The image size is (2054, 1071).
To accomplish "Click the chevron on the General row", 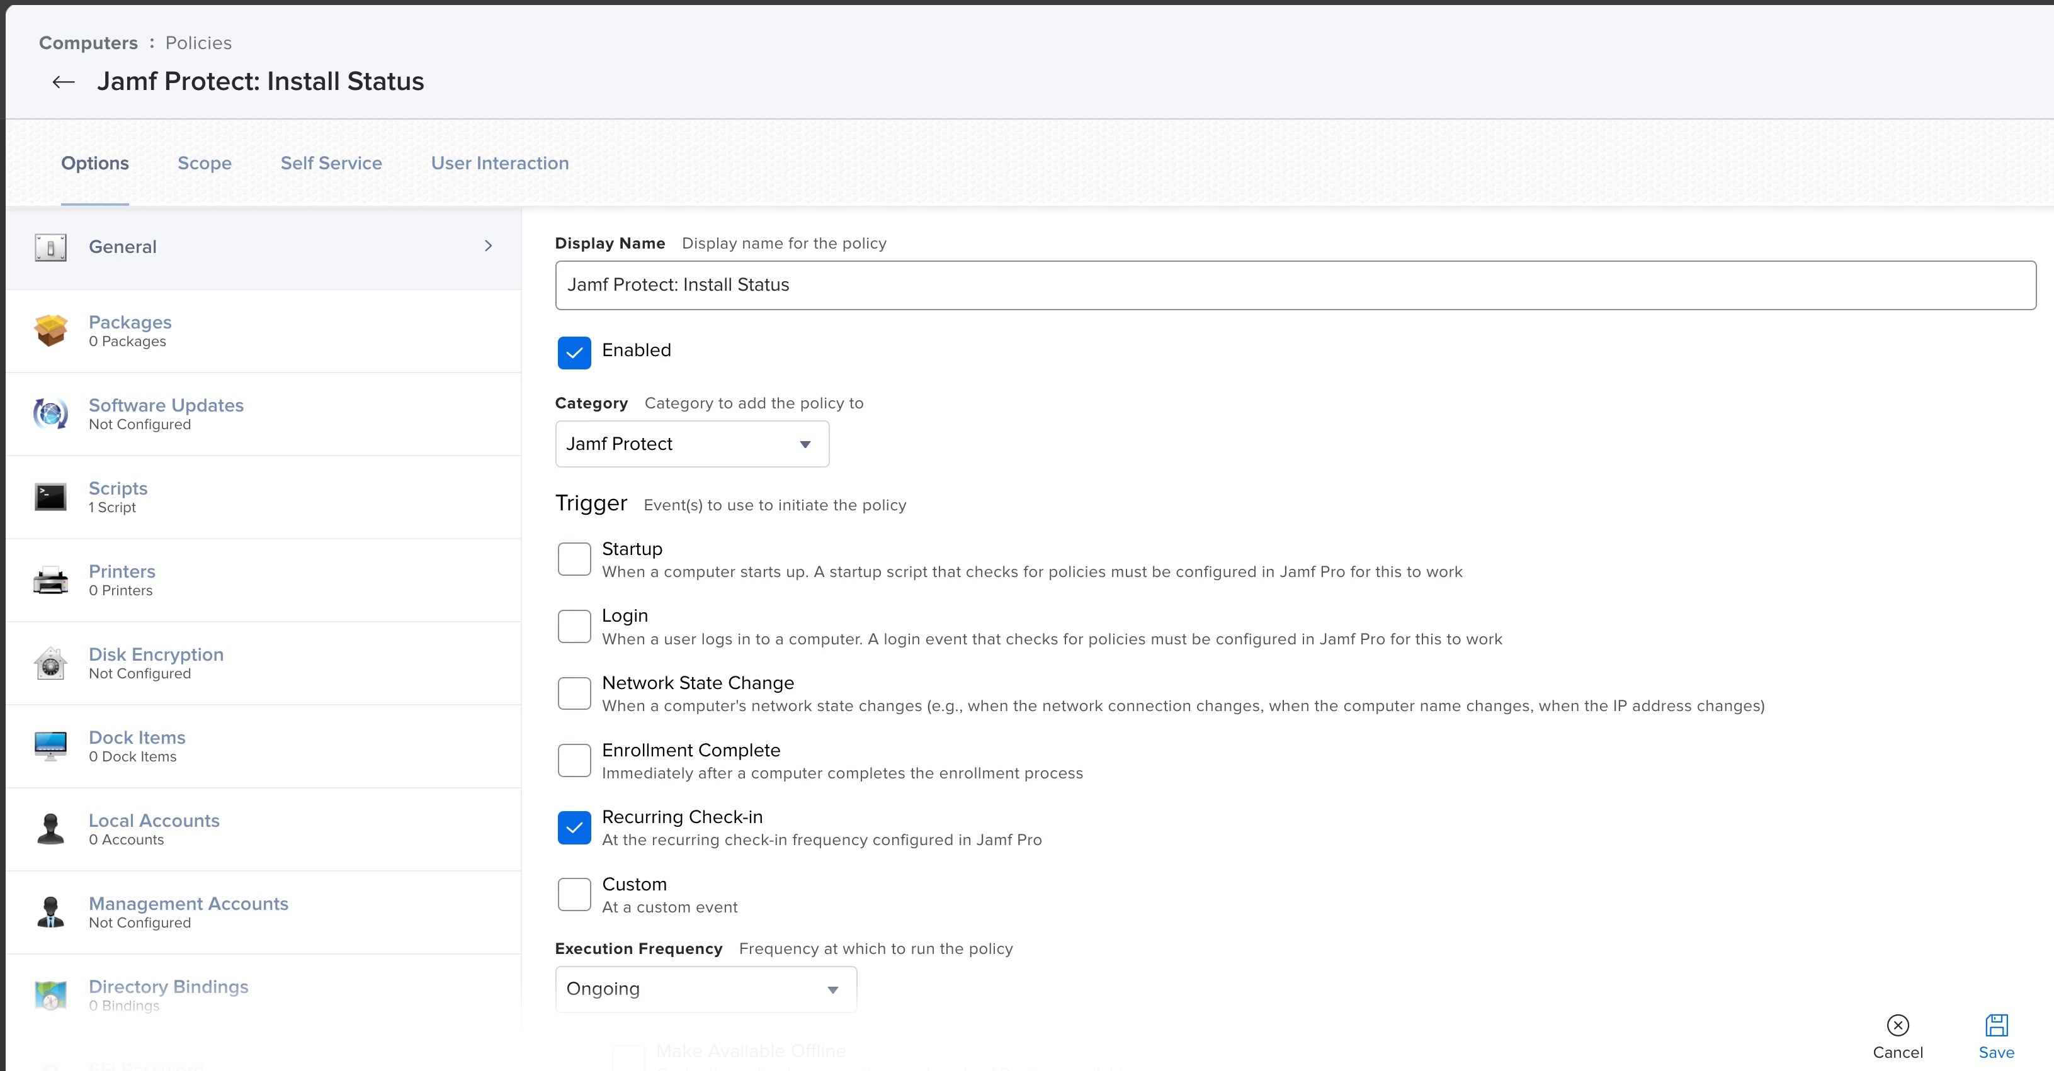I will (x=488, y=246).
